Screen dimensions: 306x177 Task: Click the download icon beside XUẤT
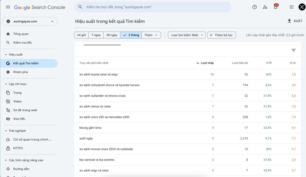289,21
